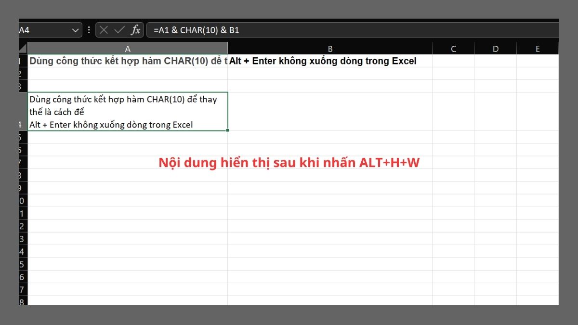Select column header B
Image resolution: width=578 pixels, height=325 pixels.
pyautogui.click(x=330, y=48)
